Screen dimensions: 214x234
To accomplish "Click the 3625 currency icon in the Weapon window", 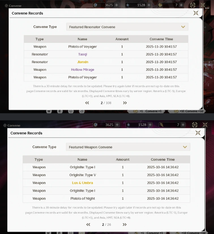I will coord(95,125).
